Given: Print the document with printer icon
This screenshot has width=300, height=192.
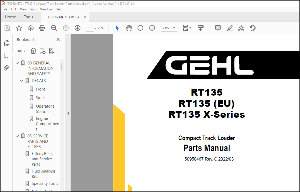Looking at the screenshot, I should [42, 28].
